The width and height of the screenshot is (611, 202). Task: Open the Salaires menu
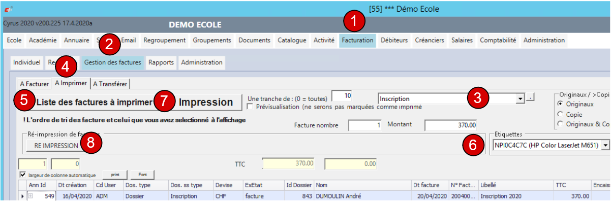click(x=462, y=40)
